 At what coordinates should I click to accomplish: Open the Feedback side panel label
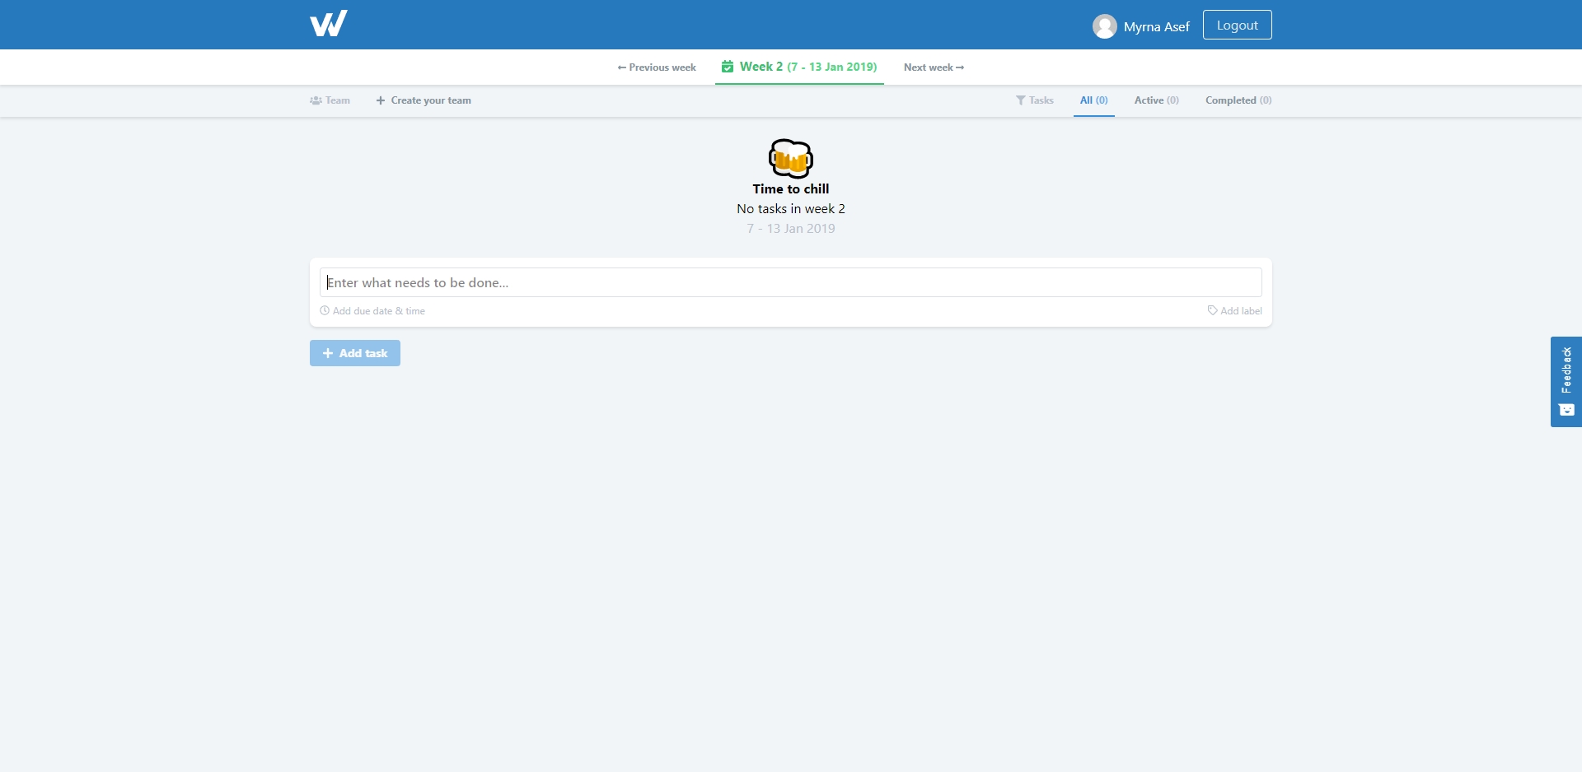pyautogui.click(x=1566, y=370)
